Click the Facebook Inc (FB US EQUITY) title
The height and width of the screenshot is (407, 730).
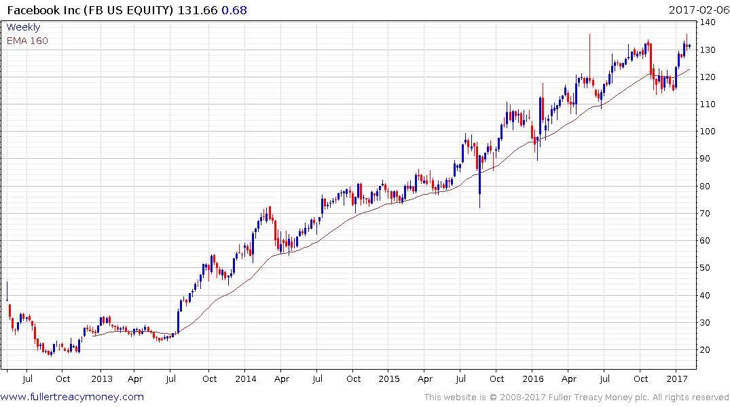click(91, 9)
